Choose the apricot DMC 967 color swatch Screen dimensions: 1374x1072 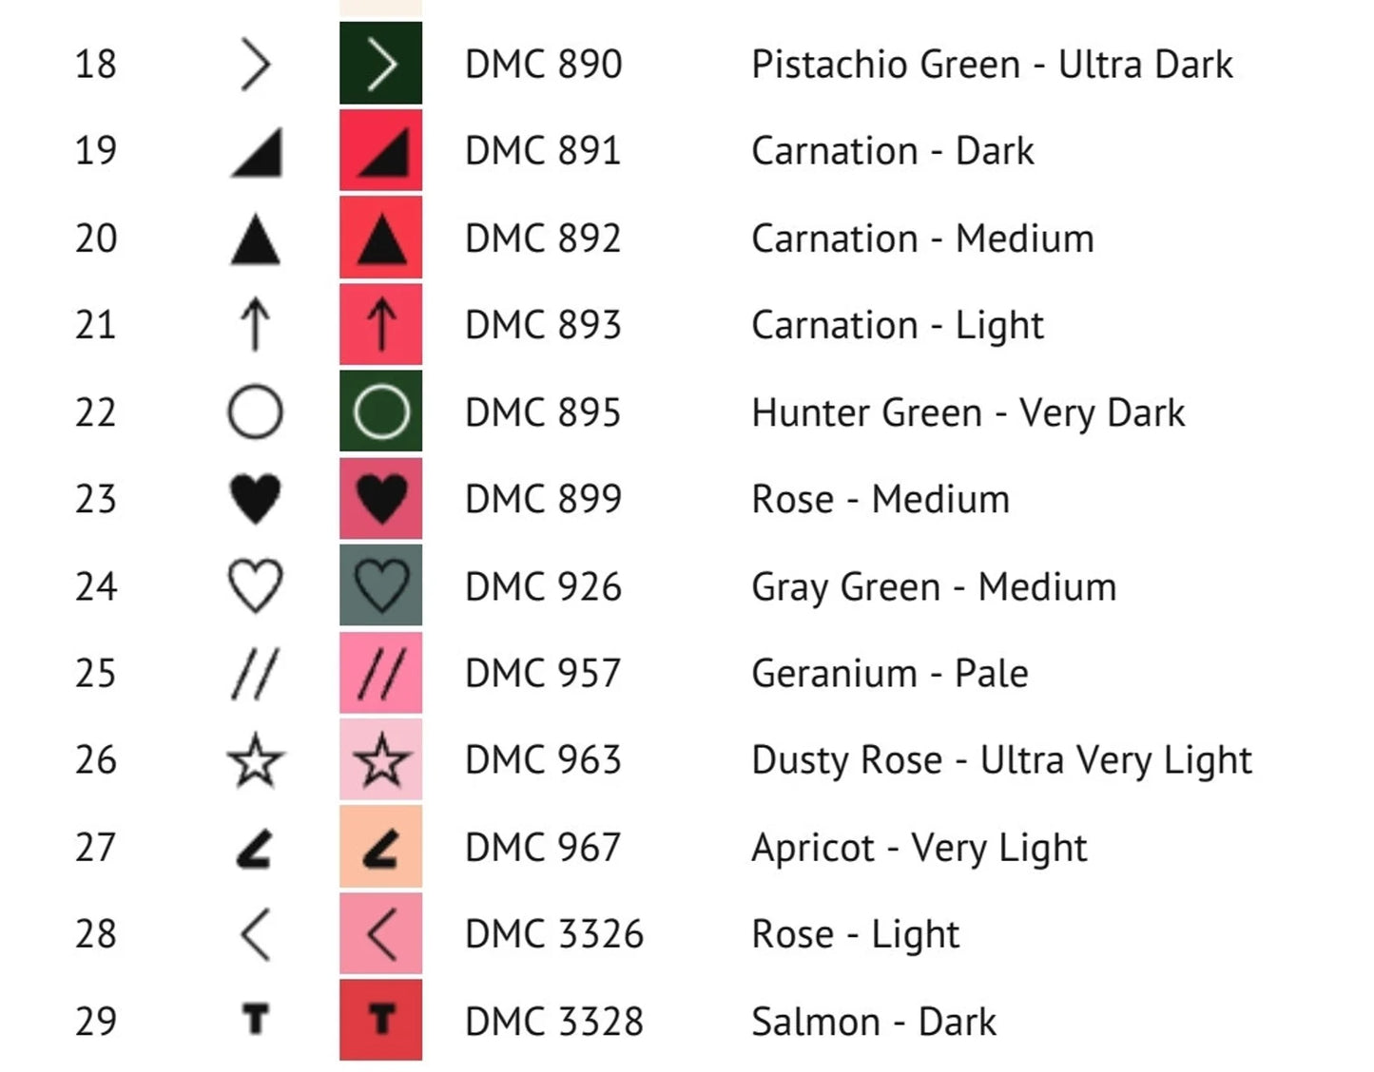(380, 847)
